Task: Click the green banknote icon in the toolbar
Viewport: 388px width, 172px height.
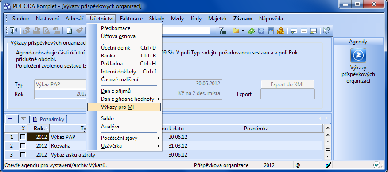Action: 252,31
